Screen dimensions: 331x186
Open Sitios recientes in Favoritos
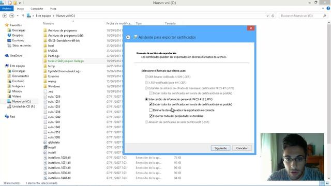tap(22, 45)
